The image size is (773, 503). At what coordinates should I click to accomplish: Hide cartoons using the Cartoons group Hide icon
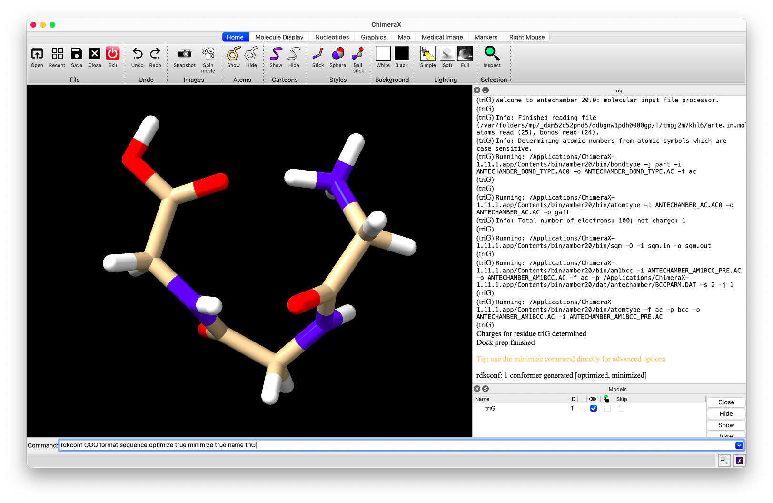(294, 57)
